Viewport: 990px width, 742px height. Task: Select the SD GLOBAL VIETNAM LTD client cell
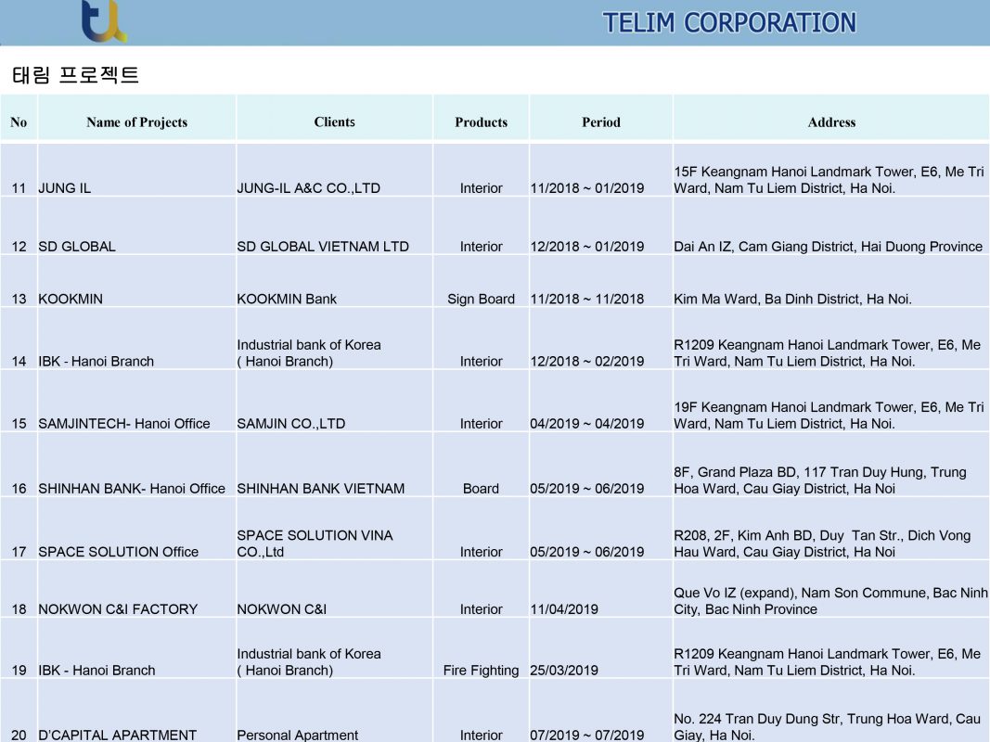coord(323,247)
